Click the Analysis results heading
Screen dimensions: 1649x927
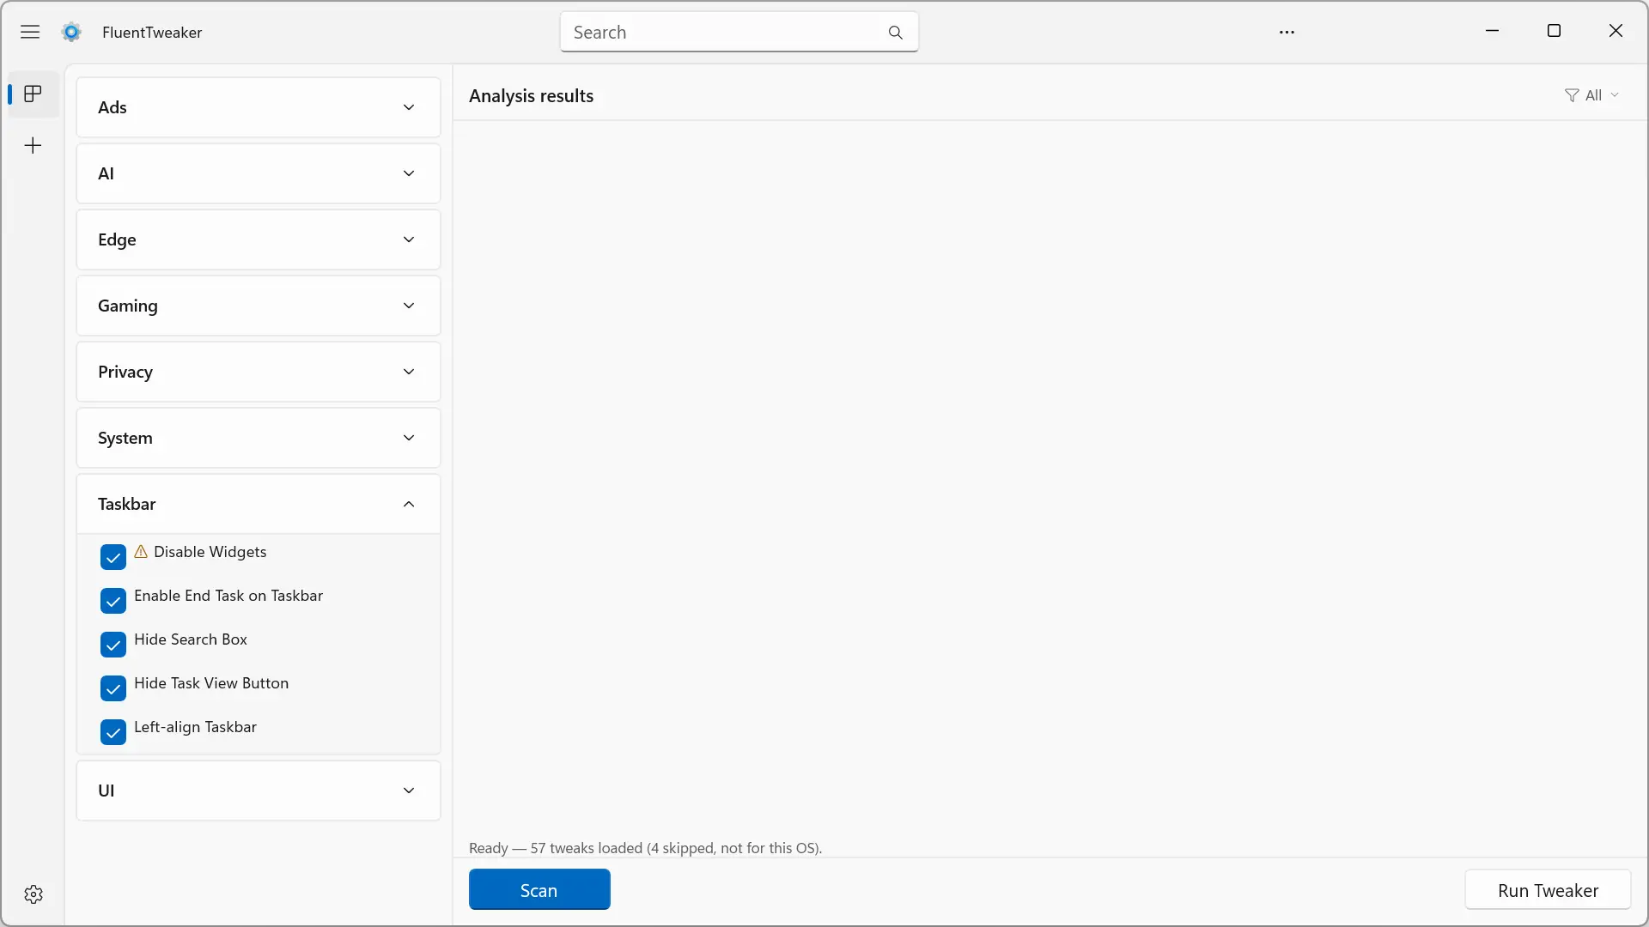click(x=531, y=96)
